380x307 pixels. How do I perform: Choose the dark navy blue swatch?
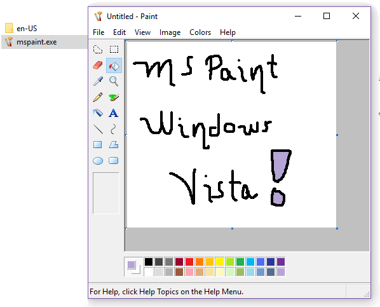pyautogui.click(x=271, y=262)
